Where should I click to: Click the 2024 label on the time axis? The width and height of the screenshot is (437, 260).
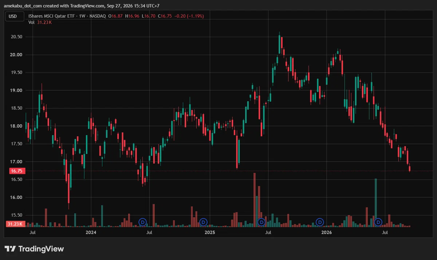(91, 232)
